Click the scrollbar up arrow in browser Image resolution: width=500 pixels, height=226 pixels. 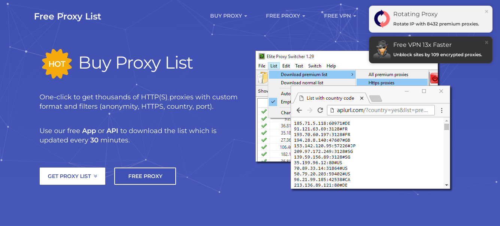[446, 120]
